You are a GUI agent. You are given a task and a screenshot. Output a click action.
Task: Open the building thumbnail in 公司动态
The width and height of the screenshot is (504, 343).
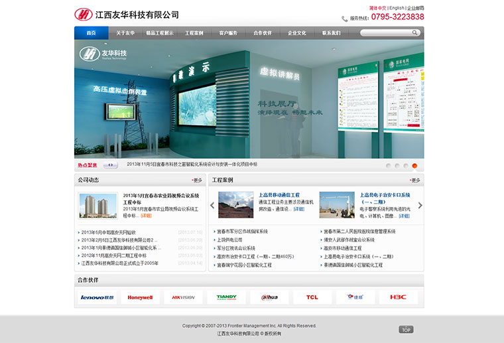[x=98, y=205]
